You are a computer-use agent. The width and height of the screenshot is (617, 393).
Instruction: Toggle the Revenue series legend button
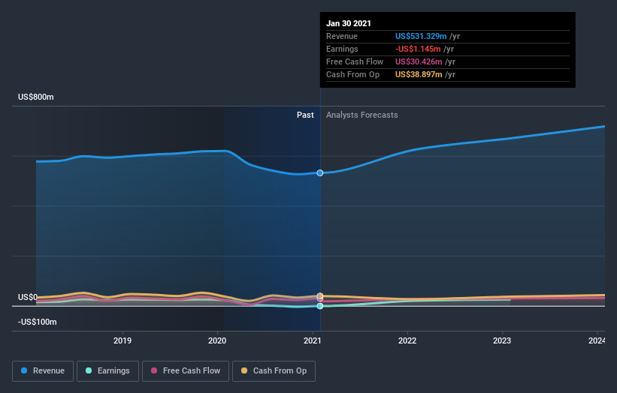43,371
